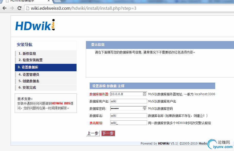
Task: Click the 数据库用户名 label
Action: [x=99, y=101]
